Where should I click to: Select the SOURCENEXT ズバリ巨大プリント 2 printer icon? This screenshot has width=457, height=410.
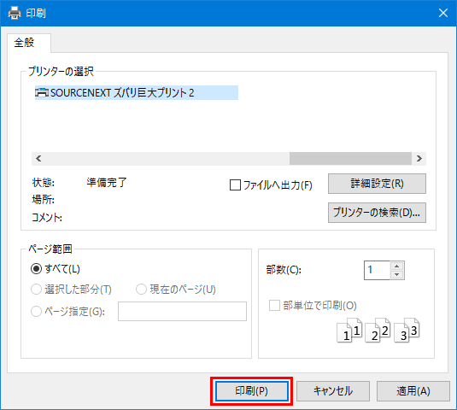coord(42,92)
